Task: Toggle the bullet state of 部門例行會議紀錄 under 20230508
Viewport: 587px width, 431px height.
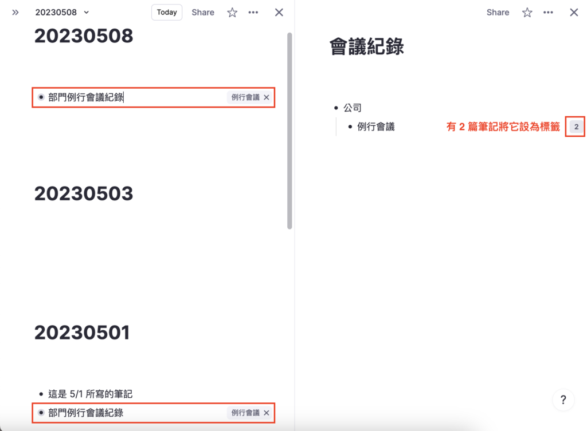Action: pos(42,97)
